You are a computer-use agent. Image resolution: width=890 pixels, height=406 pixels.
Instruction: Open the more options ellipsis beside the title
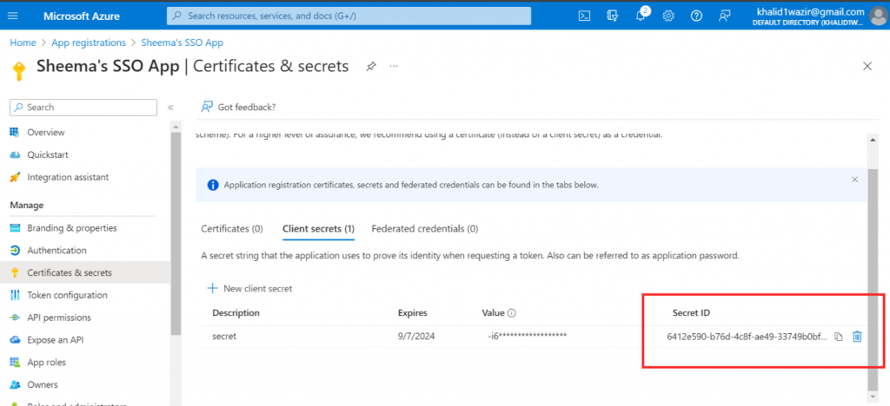[x=394, y=67]
